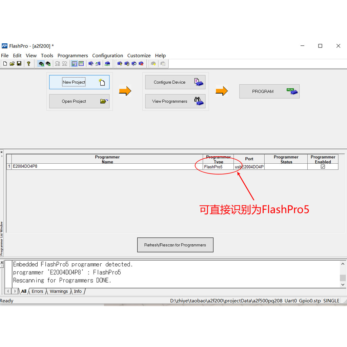The width and height of the screenshot is (347, 347).
Task: Click the PROGRAM button
Action: [x=269, y=91]
